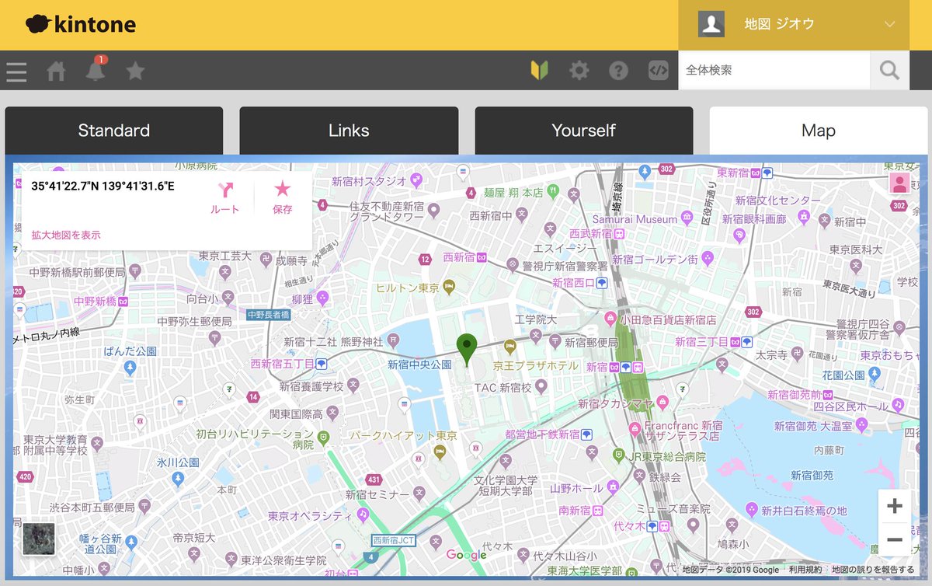932x586 pixels.
Task: Click the kintone cloud logo
Action: click(80, 24)
